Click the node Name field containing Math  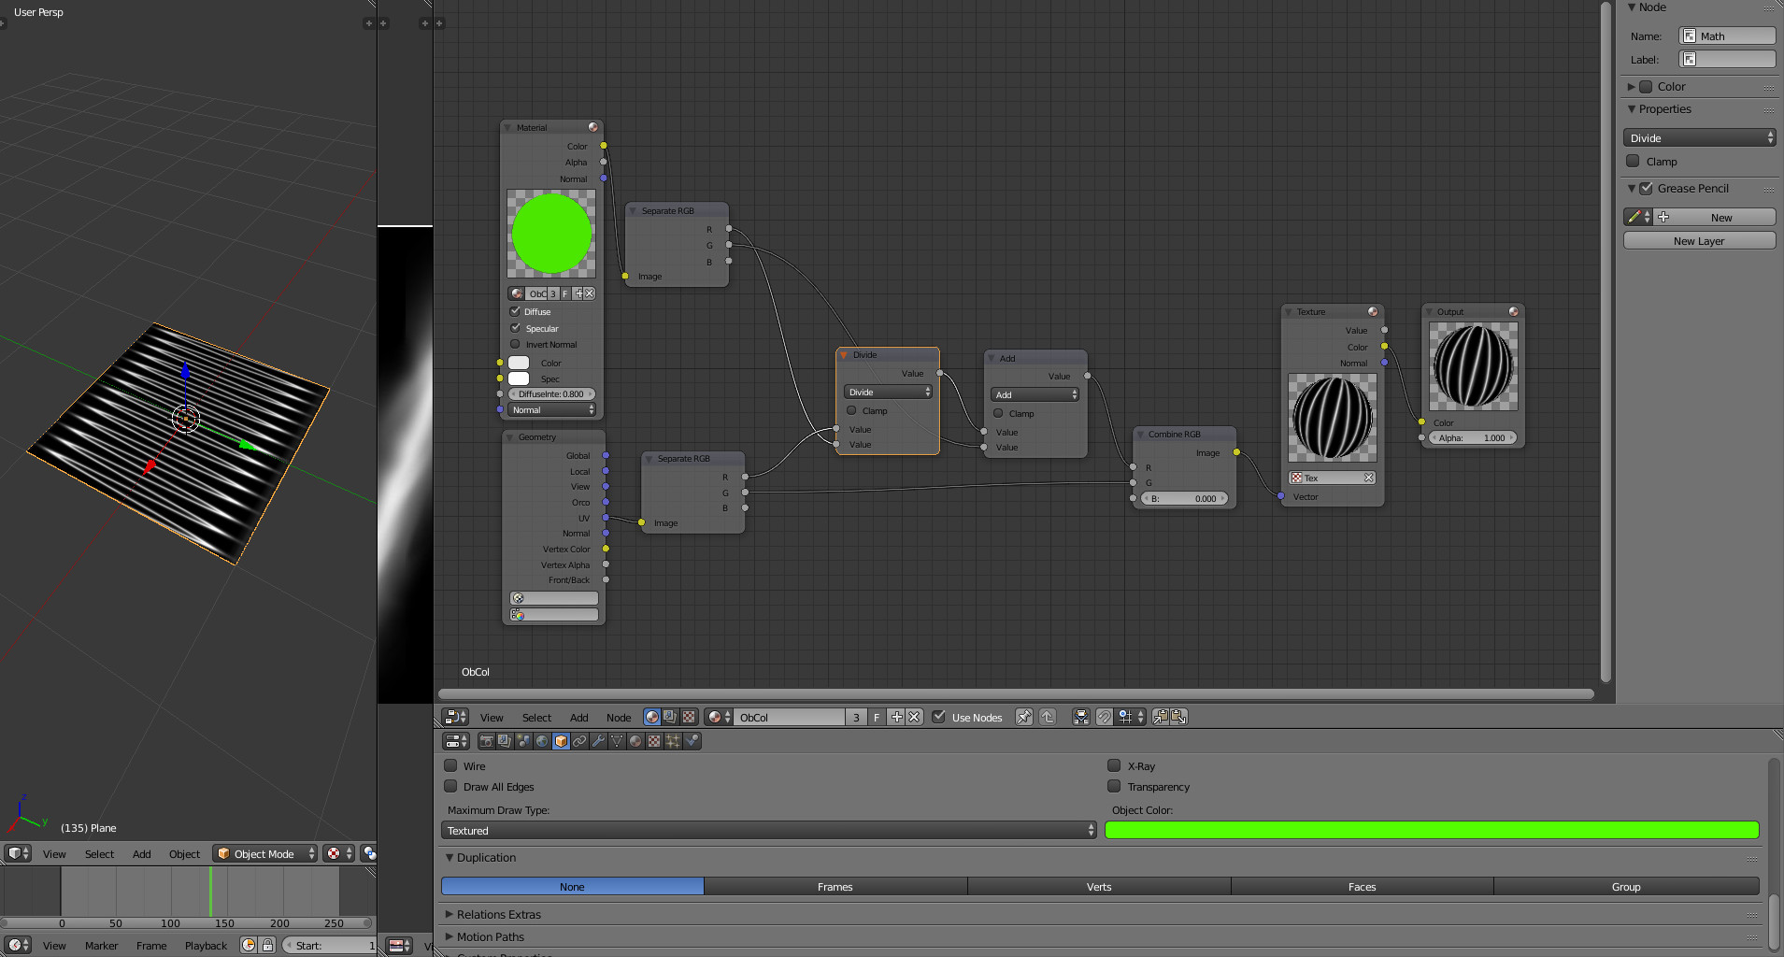[x=1728, y=36]
